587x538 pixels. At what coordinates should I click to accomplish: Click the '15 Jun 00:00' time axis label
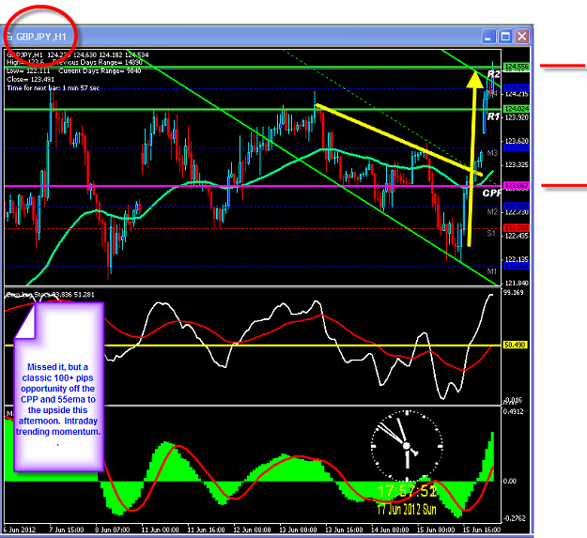click(436, 530)
